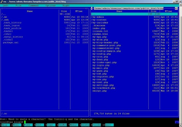Select the wp-settings.php file
182x127 pixels.
134,85
